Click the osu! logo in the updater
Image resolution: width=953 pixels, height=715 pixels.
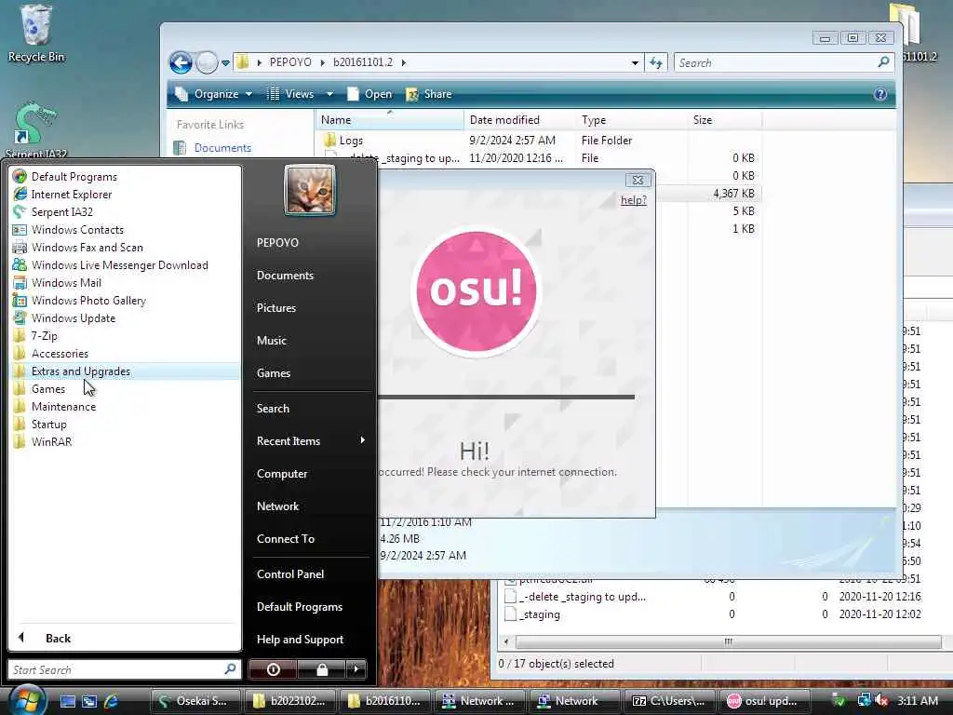point(476,291)
